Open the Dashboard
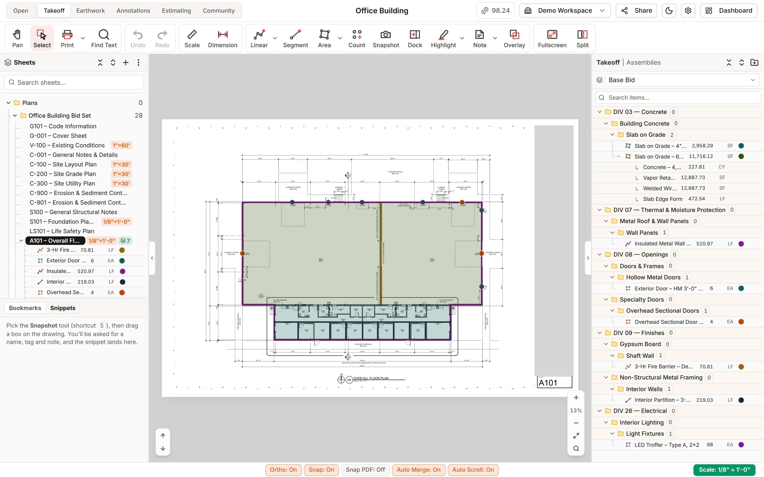The image size is (764, 477). 729,11
